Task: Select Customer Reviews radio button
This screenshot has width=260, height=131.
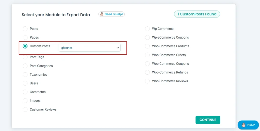Action: (x=25, y=109)
